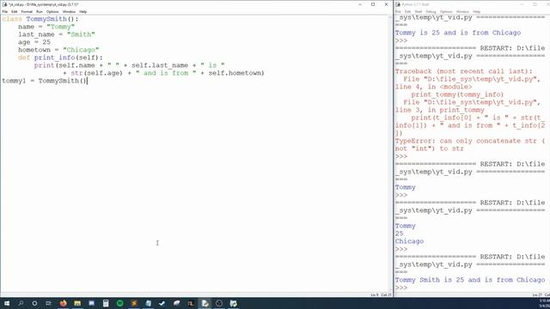The image size is (550, 309).
Task: Maximize the yt_vid.py editor window
Action: (373, 4)
